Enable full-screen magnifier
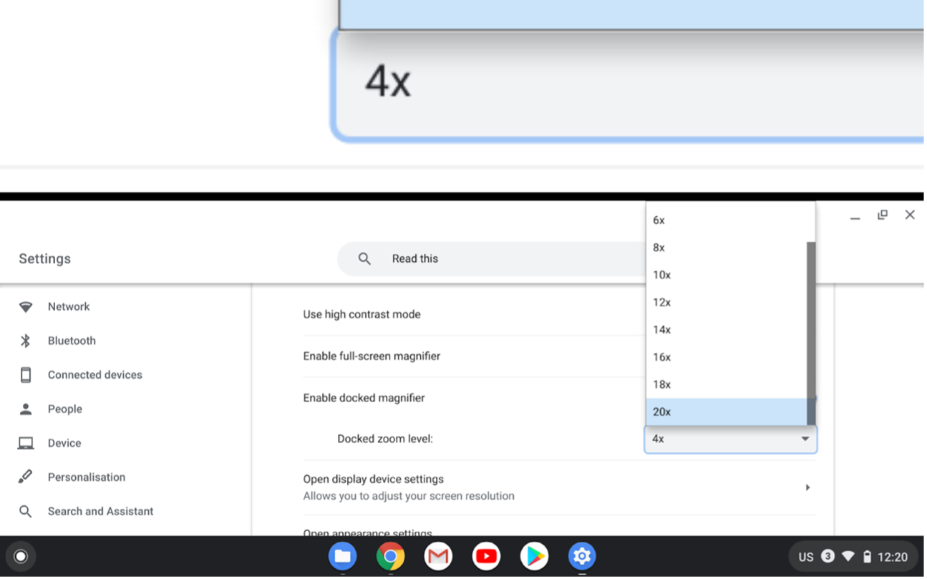The height and width of the screenshot is (579, 927). pyautogui.click(x=372, y=356)
